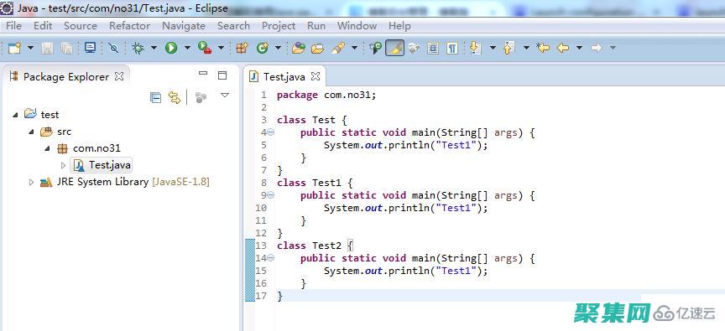The width and height of the screenshot is (725, 331).
Task: Close the Test.java editor tab
Action: click(316, 75)
